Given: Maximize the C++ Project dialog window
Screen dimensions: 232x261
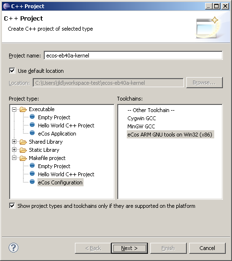Looking at the screenshot, I should (217, 6).
